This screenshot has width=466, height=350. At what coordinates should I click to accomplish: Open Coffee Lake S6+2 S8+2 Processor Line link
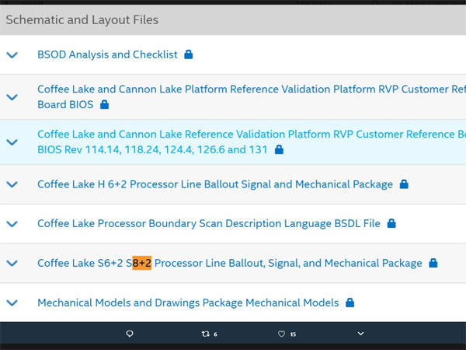coord(230,263)
